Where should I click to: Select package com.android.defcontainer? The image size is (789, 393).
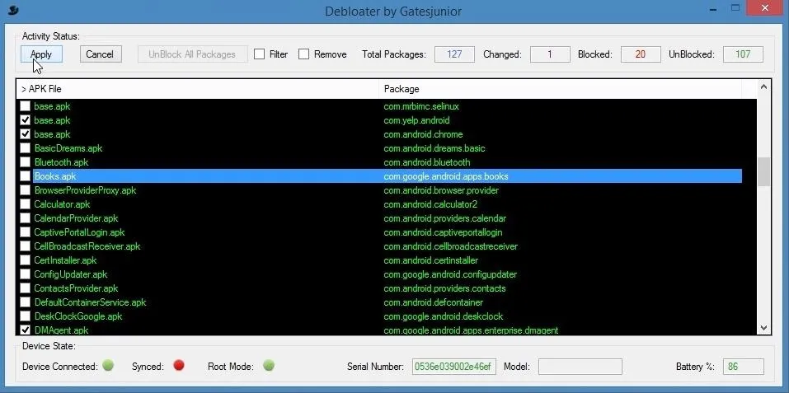(x=433, y=302)
